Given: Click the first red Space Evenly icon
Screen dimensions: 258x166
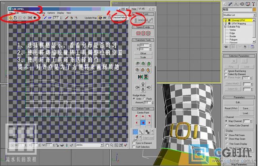Looking at the screenshot, I should click(138, 33).
